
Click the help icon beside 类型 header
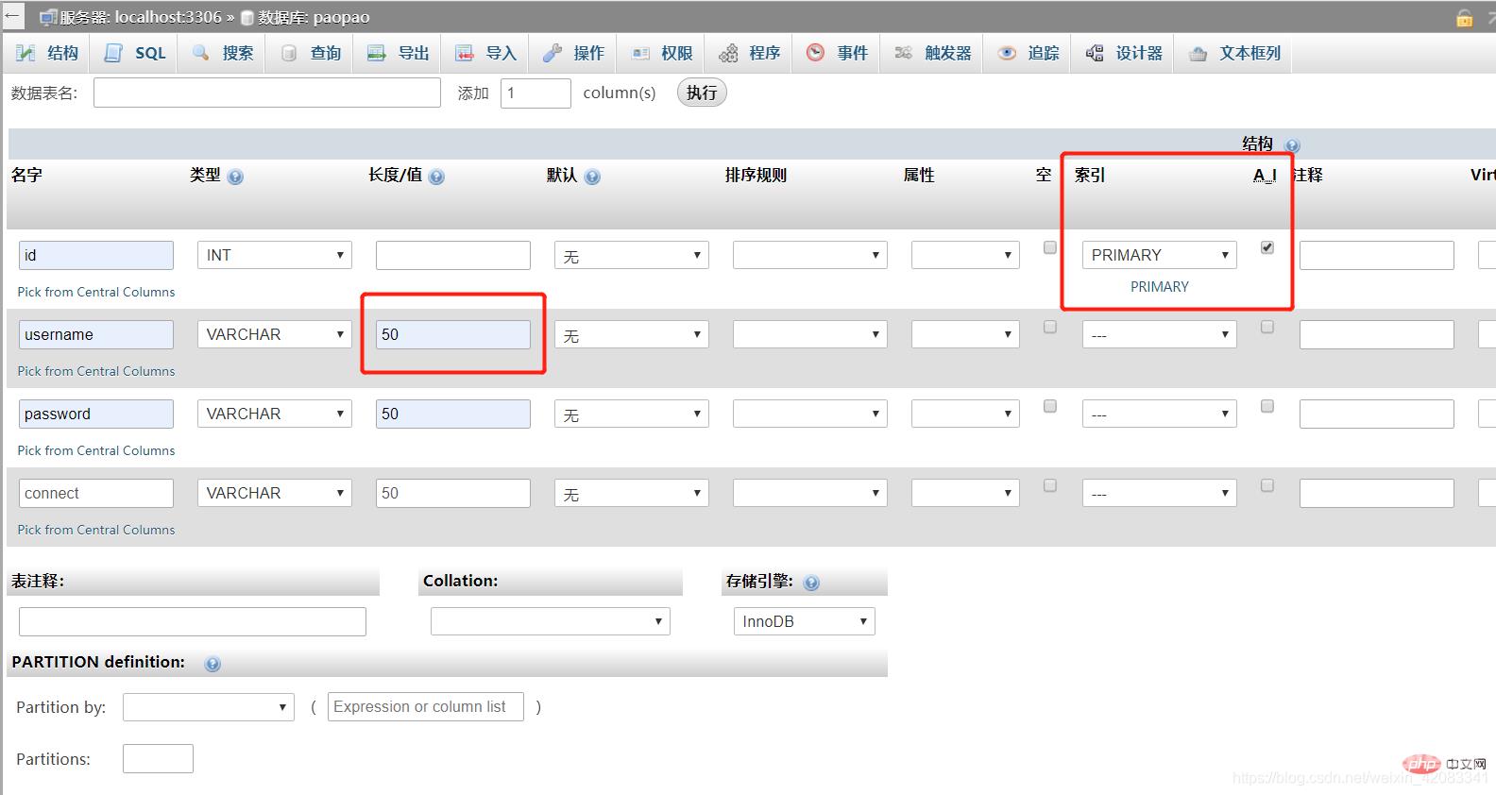coord(235,177)
